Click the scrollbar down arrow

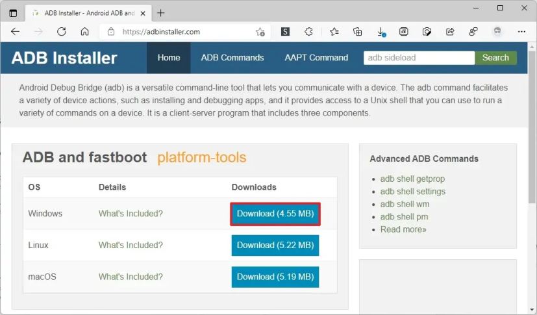coord(532,310)
